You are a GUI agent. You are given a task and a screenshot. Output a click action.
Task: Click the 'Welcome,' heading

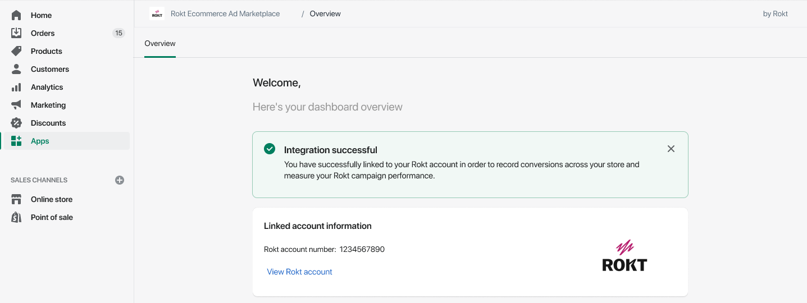(277, 83)
